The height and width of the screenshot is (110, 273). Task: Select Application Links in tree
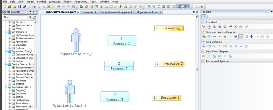click(24, 74)
